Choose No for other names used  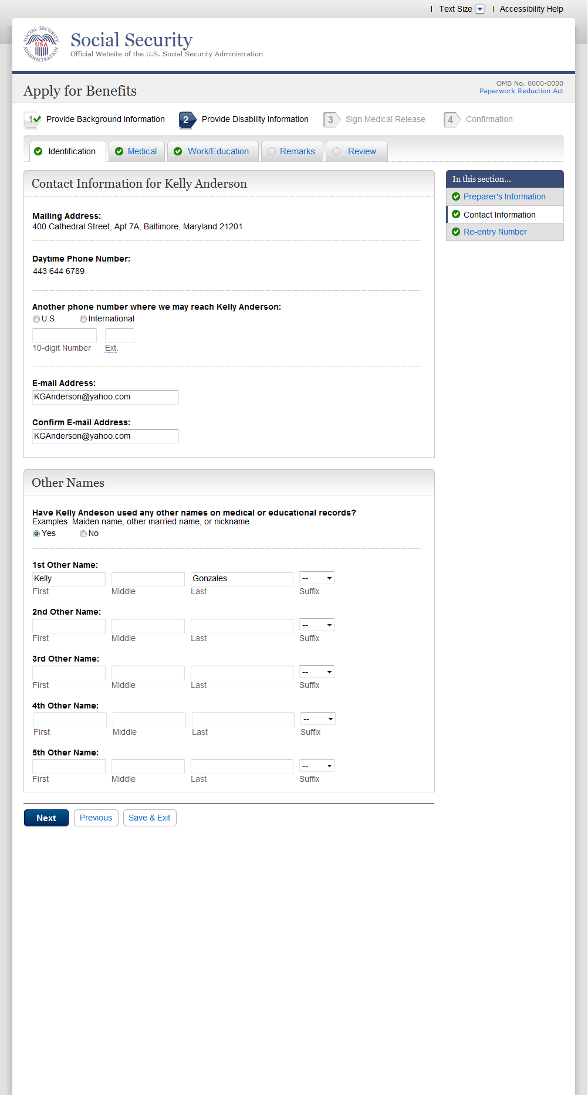pos(83,534)
